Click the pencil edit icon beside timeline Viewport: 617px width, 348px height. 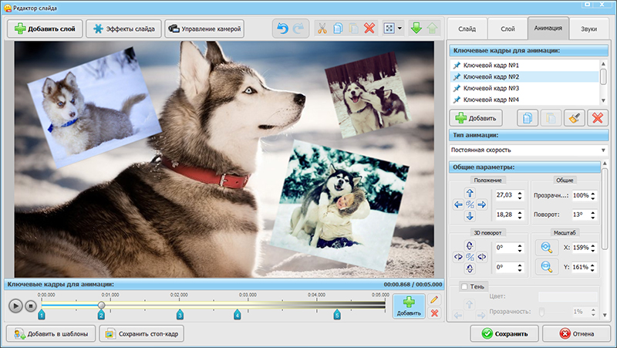pos(434,299)
